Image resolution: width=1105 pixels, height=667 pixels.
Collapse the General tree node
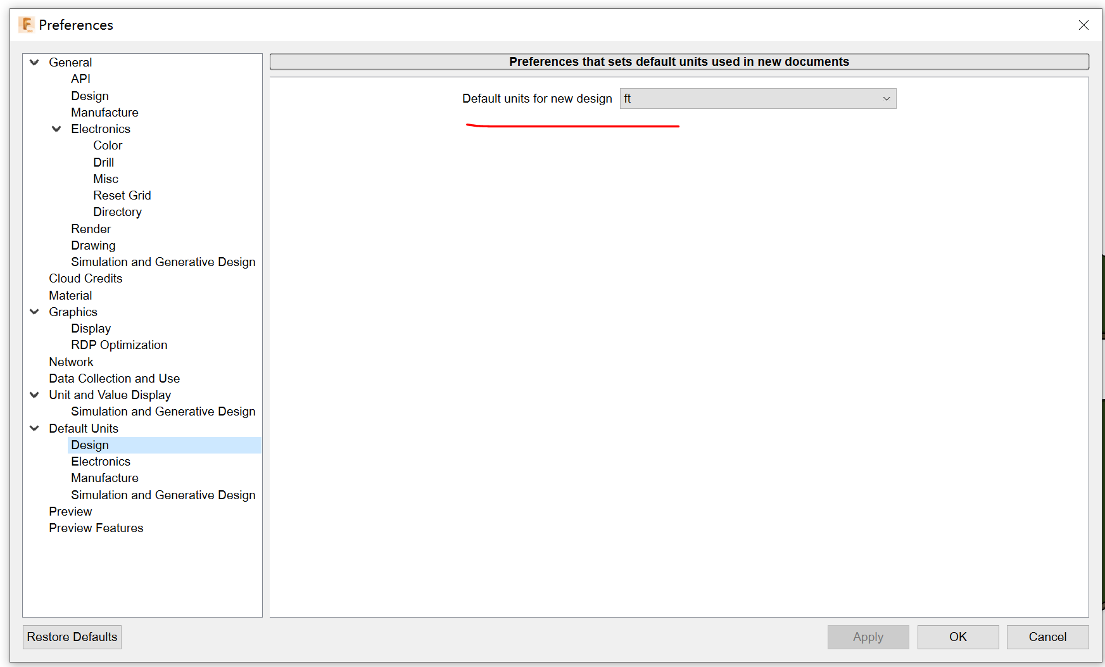click(35, 62)
